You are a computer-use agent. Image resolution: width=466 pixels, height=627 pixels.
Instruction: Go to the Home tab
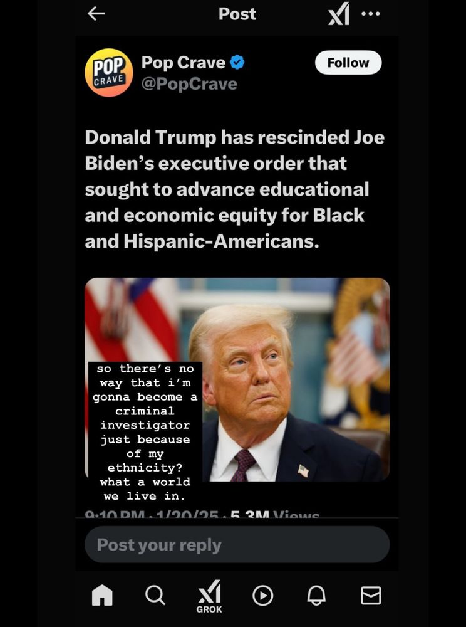coord(102,595)
